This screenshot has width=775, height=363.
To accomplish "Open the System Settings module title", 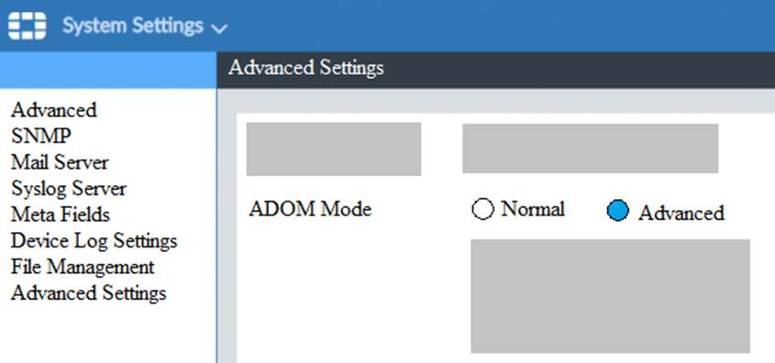I will [x=132, y=26].
